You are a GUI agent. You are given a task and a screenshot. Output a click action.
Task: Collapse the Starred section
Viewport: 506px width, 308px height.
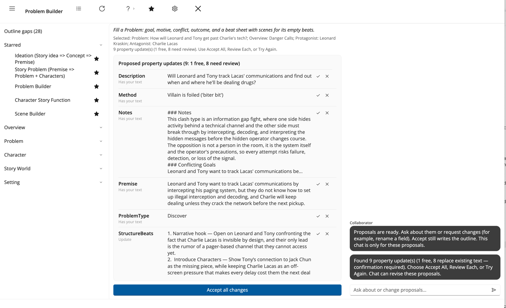click(x=101, y=45)
